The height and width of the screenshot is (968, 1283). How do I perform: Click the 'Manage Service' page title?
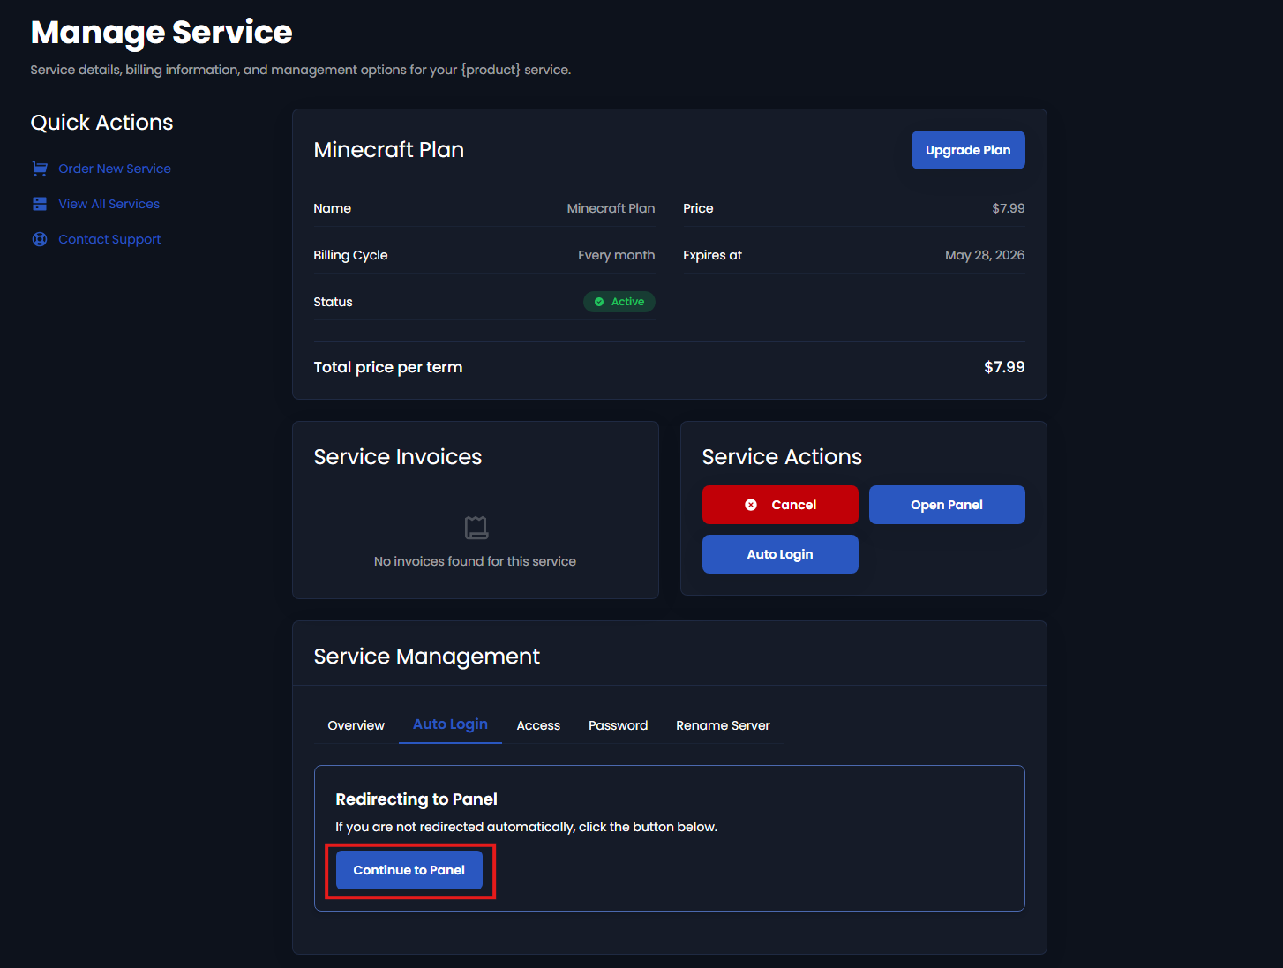tap(161, 33)
